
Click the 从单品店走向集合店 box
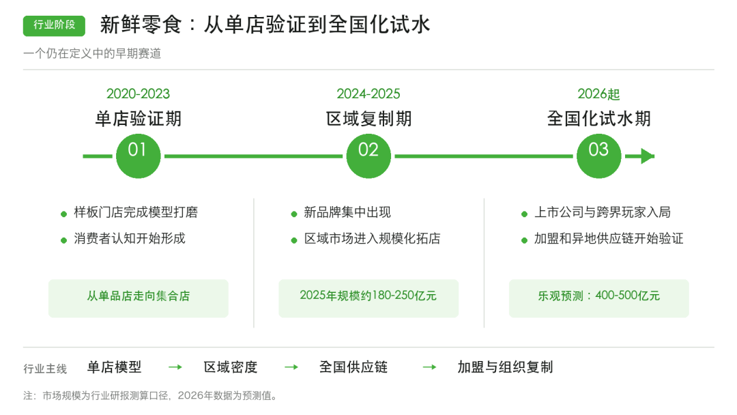tap(138, 298)
